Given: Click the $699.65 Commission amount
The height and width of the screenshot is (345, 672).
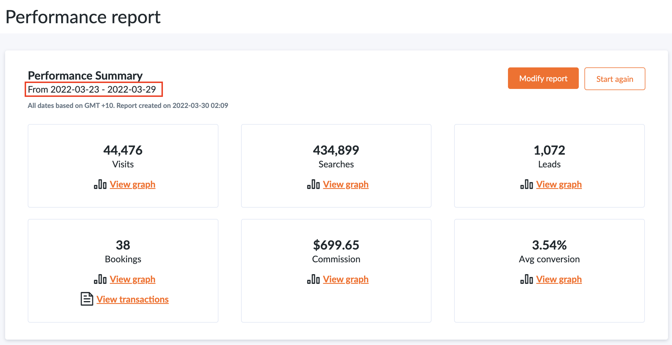Looking at the screenshot, I should pyautogui.click(x=336, y=245).
